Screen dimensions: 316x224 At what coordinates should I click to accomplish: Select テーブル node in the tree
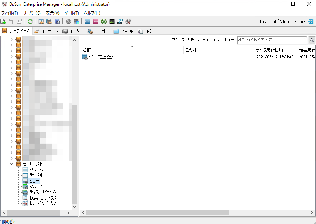pos(36,175)
